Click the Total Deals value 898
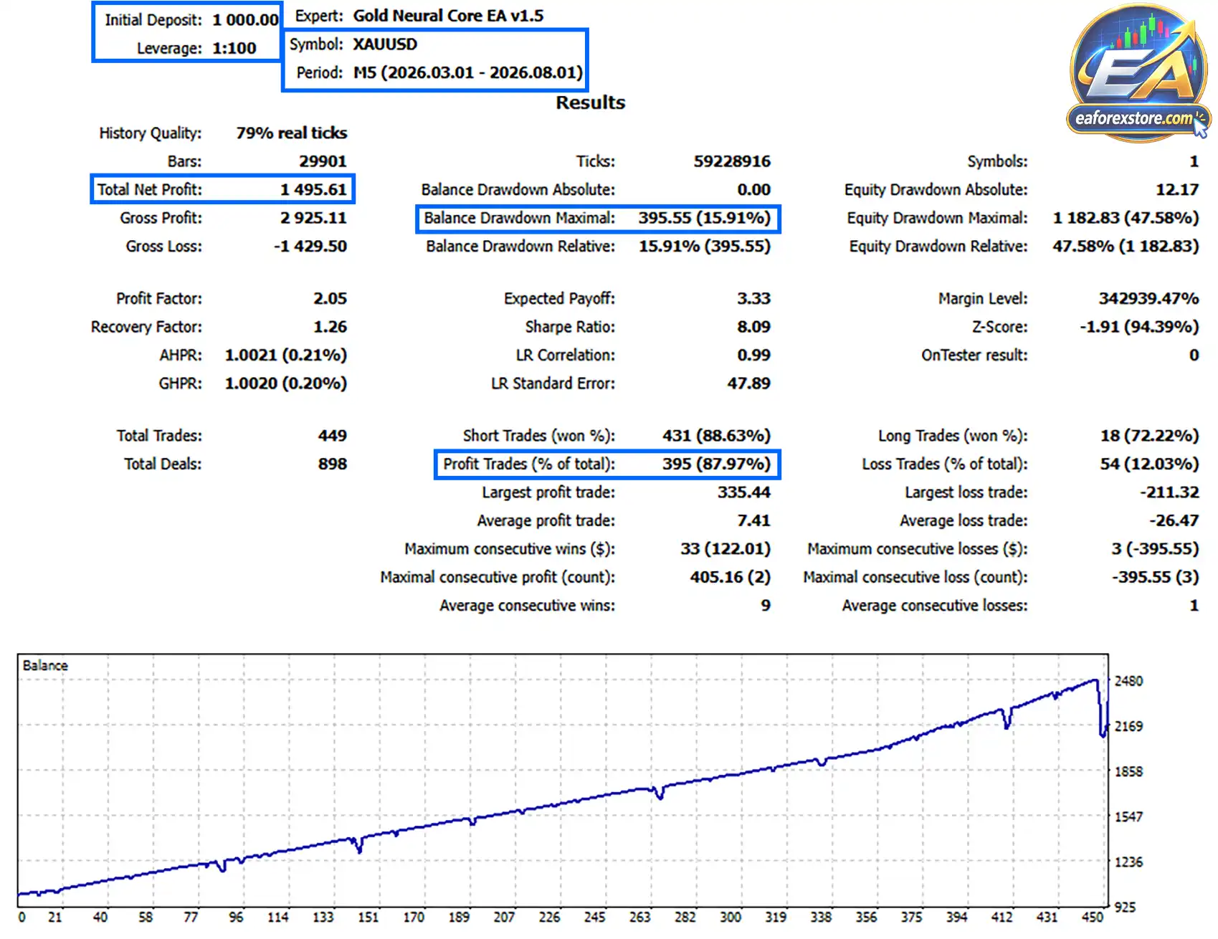 click(333, 464)
